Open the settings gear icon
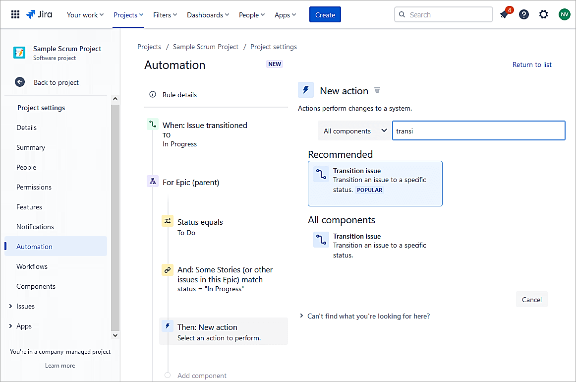Viewport: 576px width, 382px height. [544, 14]
